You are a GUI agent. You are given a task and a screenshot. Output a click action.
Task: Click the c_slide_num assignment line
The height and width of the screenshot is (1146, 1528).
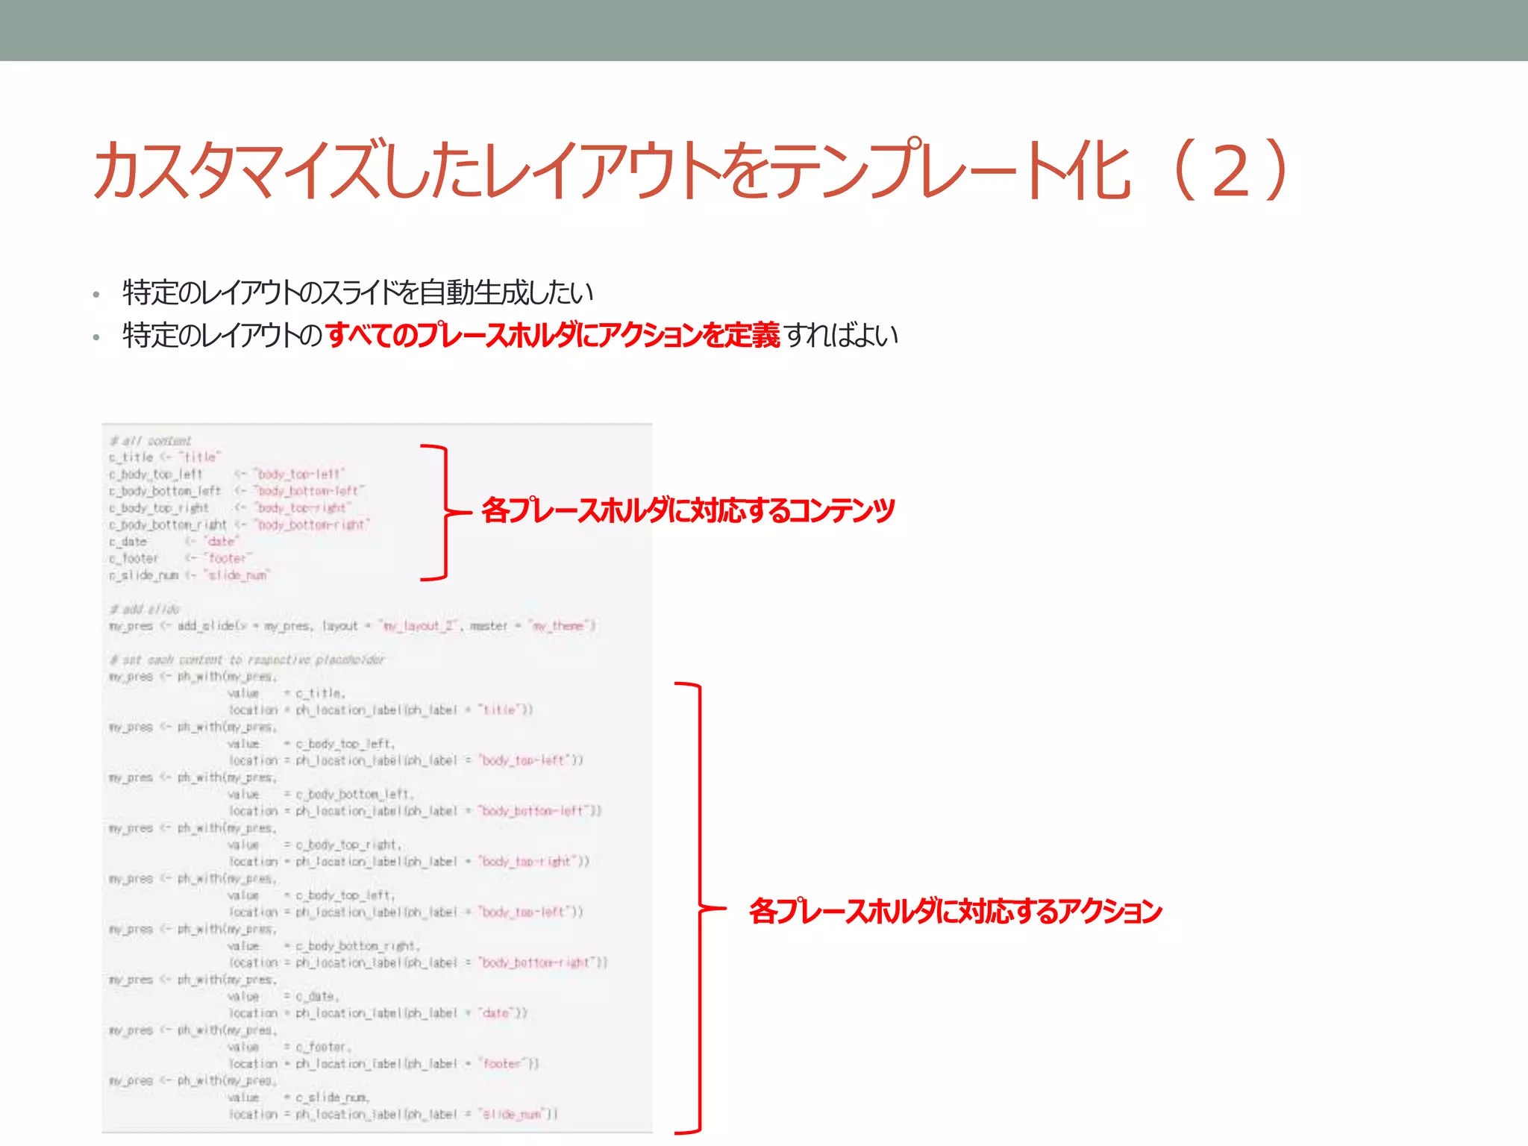coord(190,575)
